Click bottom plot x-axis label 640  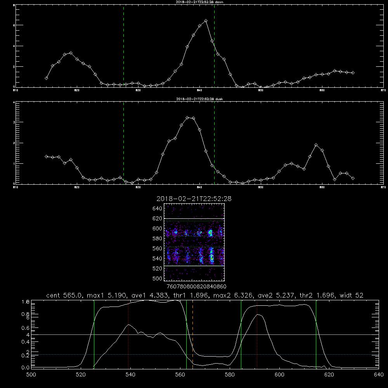[379, 375]
